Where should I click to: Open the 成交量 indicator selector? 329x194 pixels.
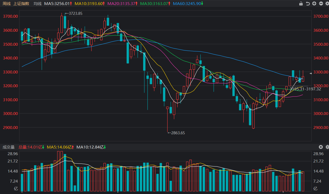pyautogui.click(x=8, y=147)
